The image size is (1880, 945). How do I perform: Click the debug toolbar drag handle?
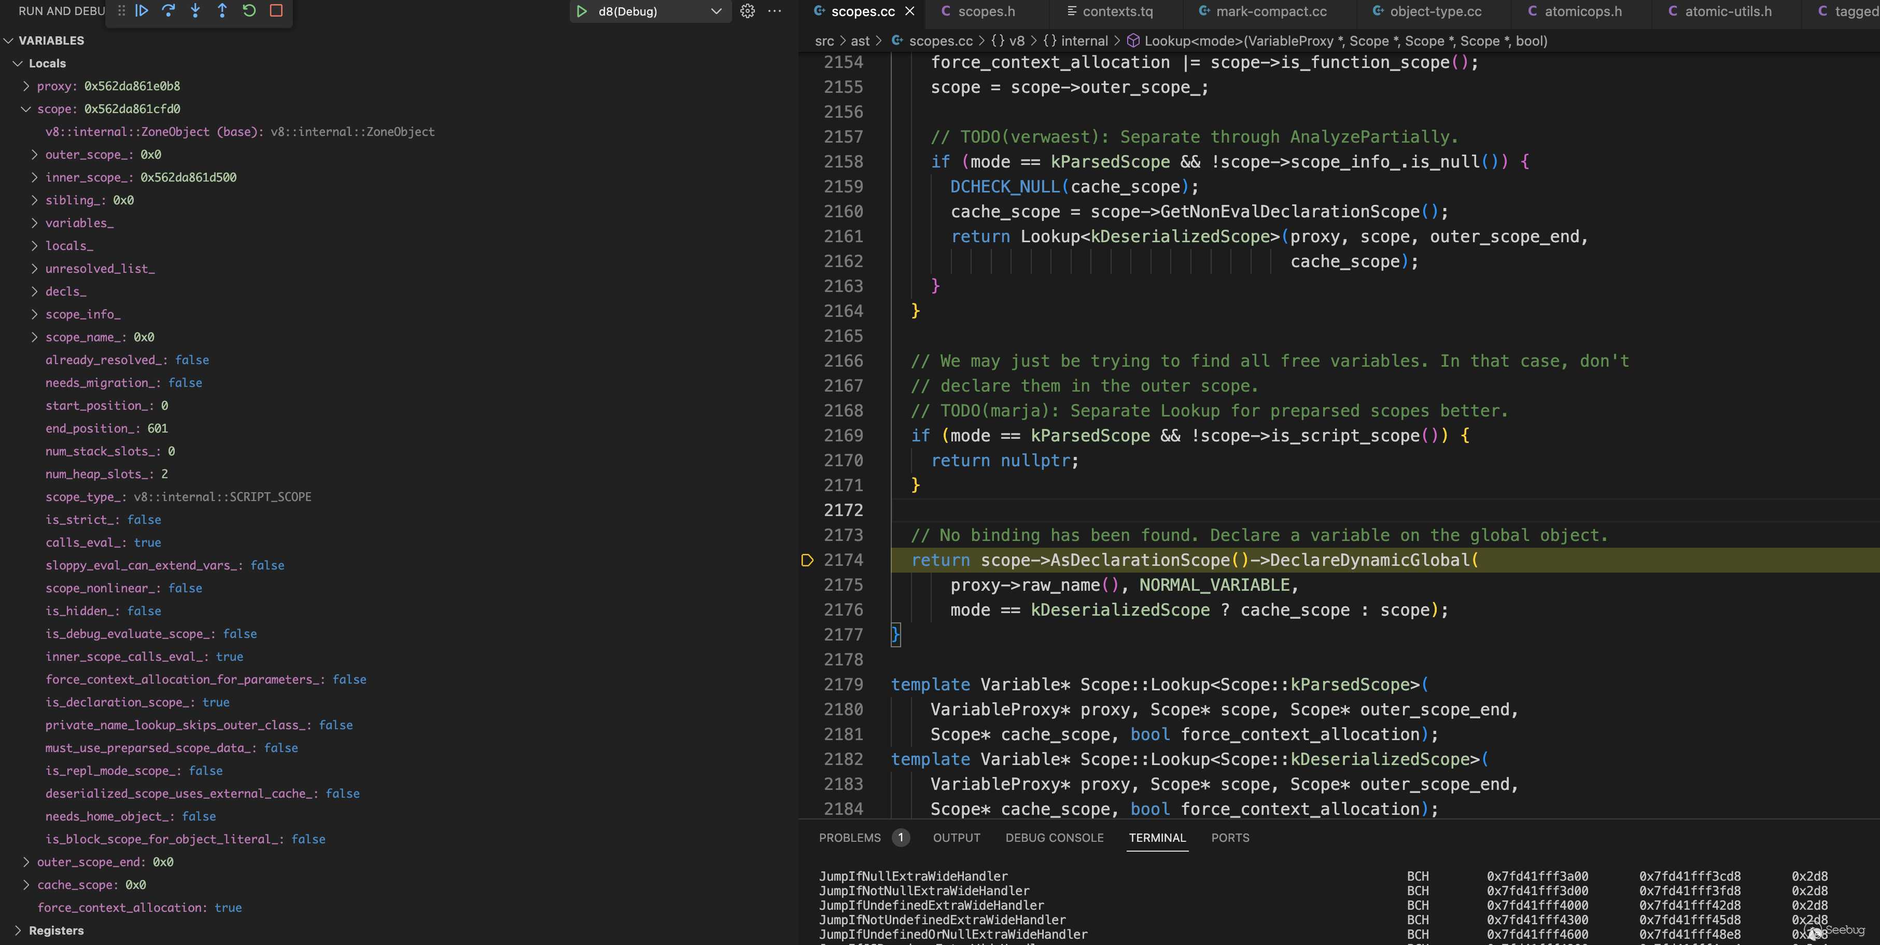[122, 11]
